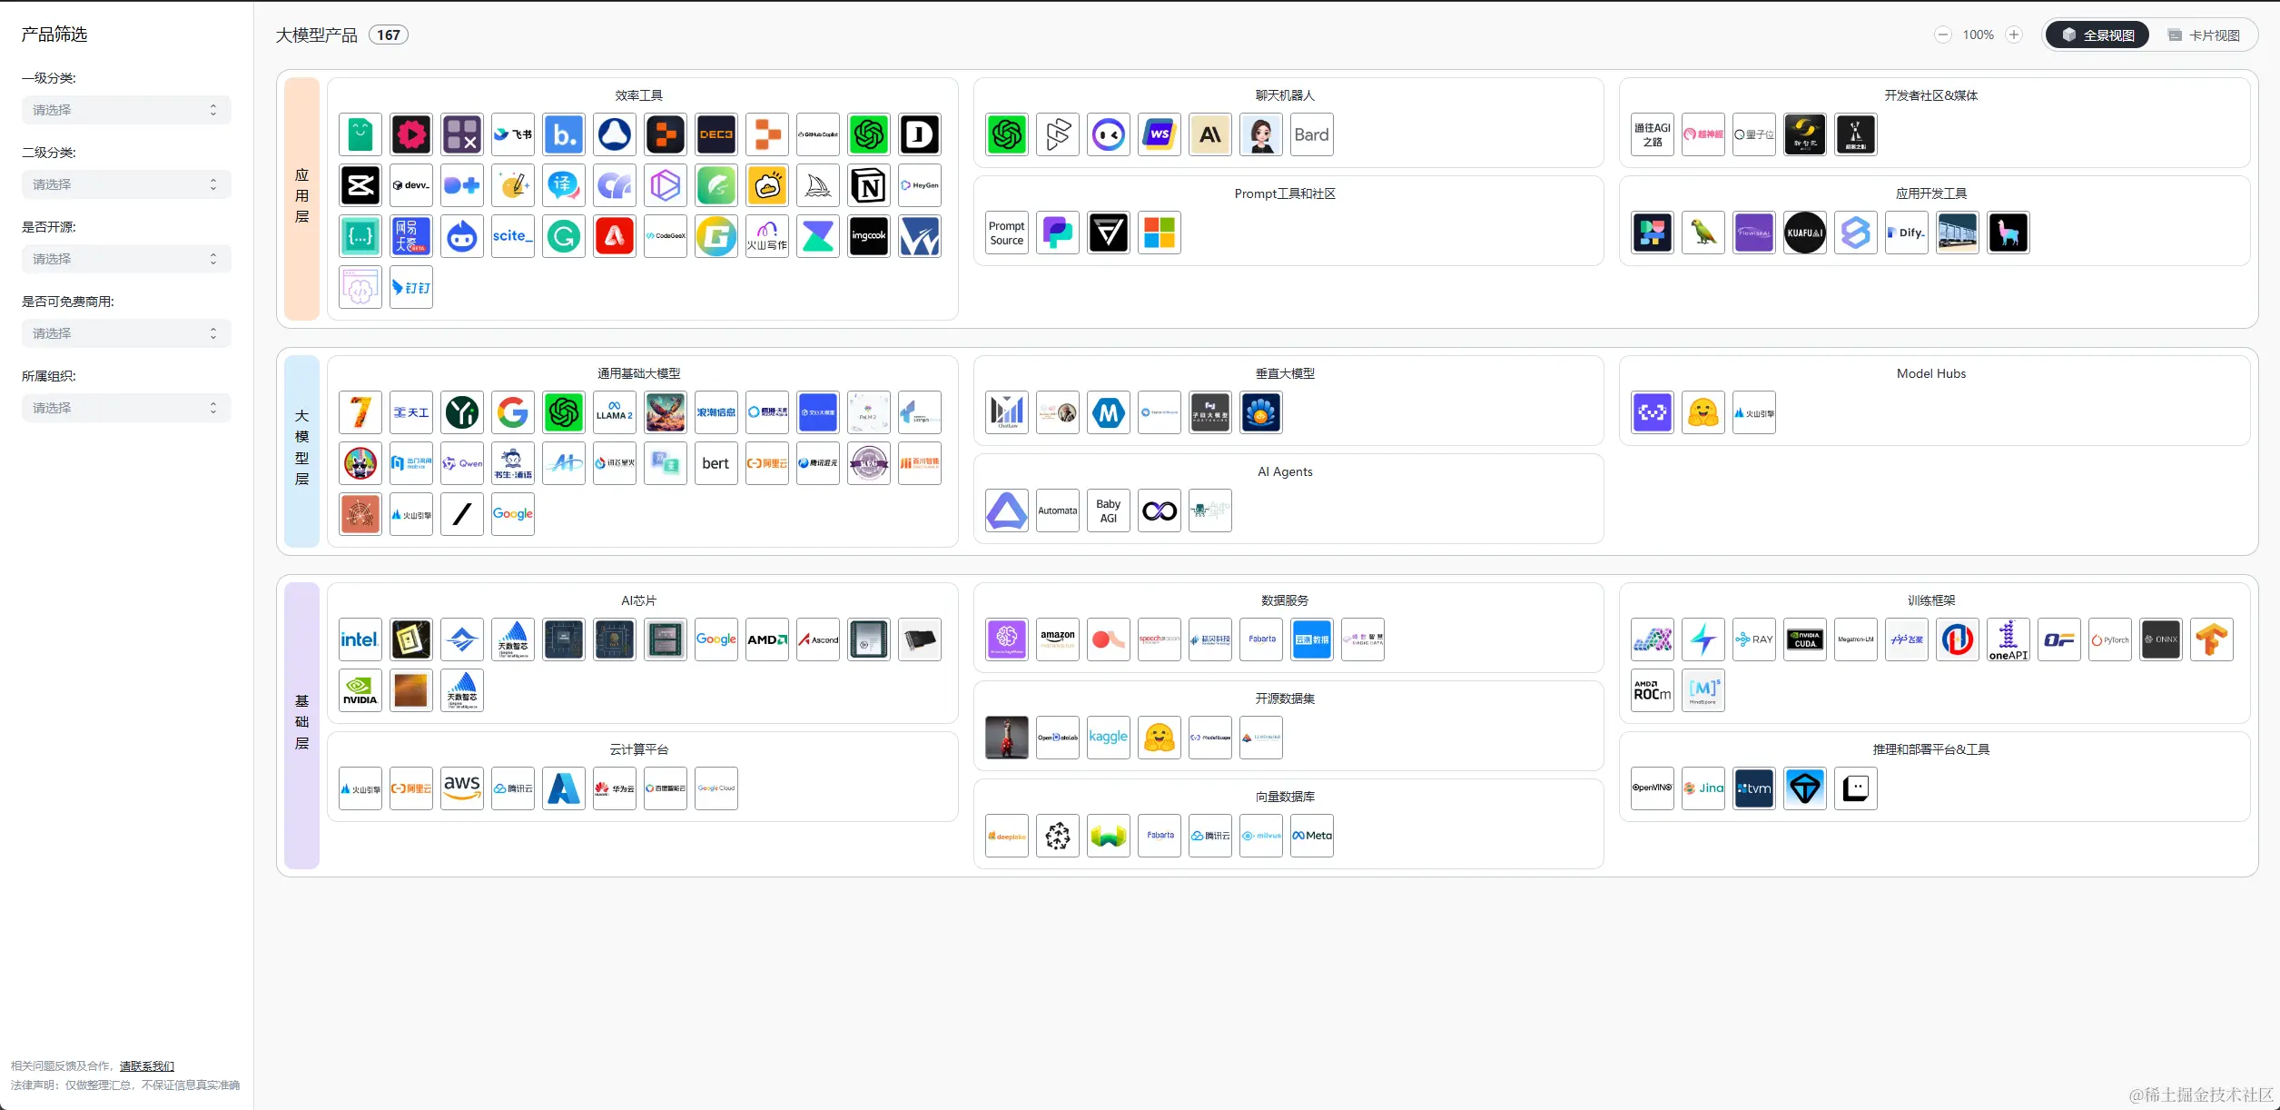
Task: Click the Bard chatbot tile
Action: coord(1311,135)
